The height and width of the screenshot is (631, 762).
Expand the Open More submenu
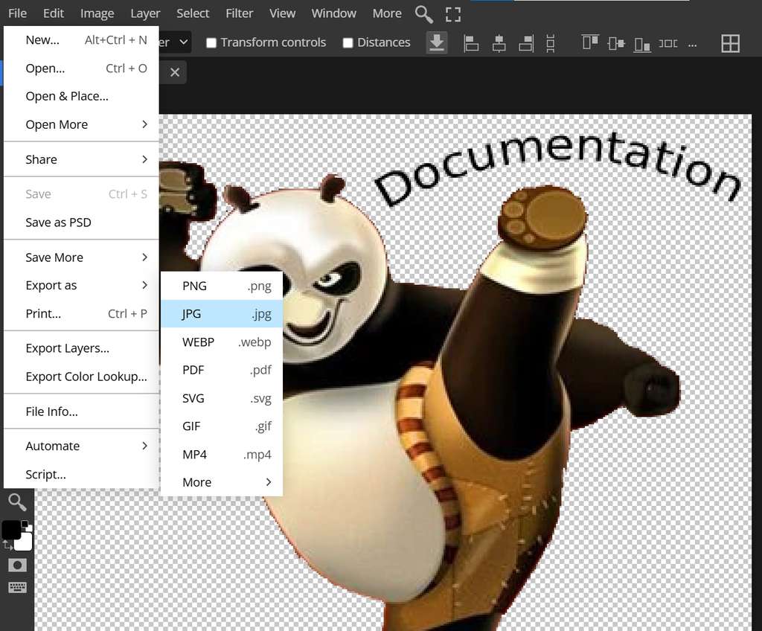point(81,124)
